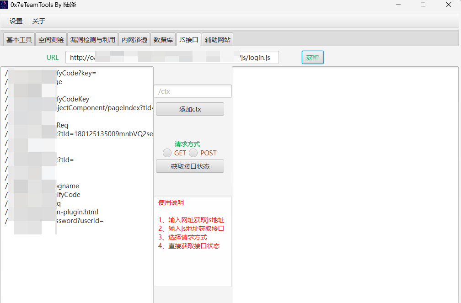Open the 设置 menu
The image size is (461, 303).
[x=16, y=21]
